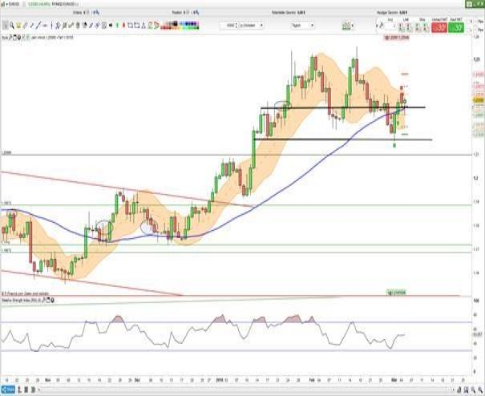Click the black left arrow tool
485x396 pixels.
point(111,26)
